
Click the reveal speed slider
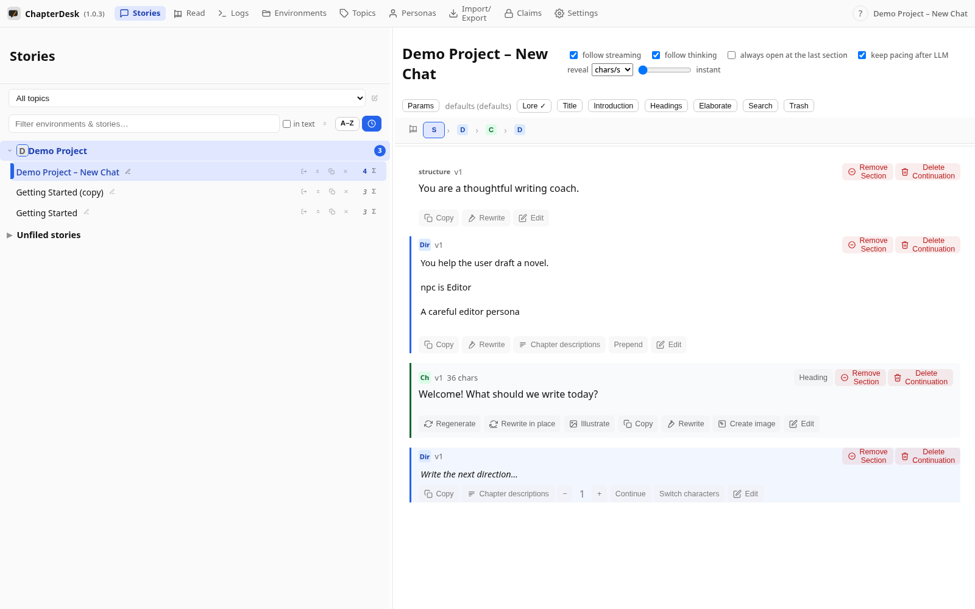tap(664, 70)
